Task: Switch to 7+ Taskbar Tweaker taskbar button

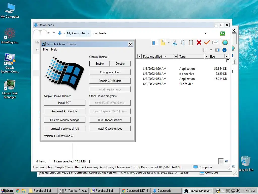Action: [74, 191]
